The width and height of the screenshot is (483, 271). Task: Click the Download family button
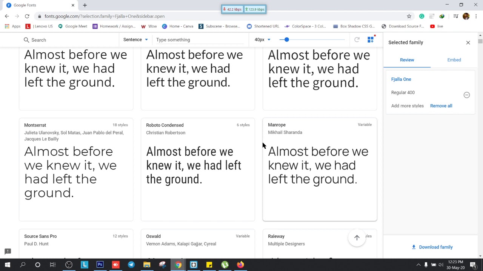[x=432, y=247]
